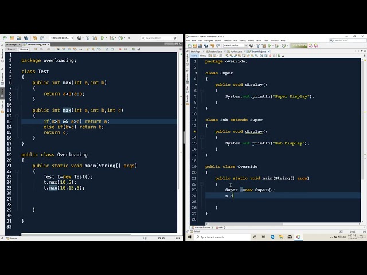The height and width of the screenshot is (275, 367).
Task: Open Output panel in Override window
Action: (195, 231)
